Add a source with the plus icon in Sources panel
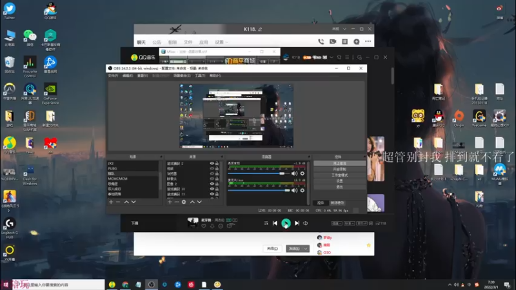Image resolution: width=516 pixels, height=290 pixels. [170, 202]
